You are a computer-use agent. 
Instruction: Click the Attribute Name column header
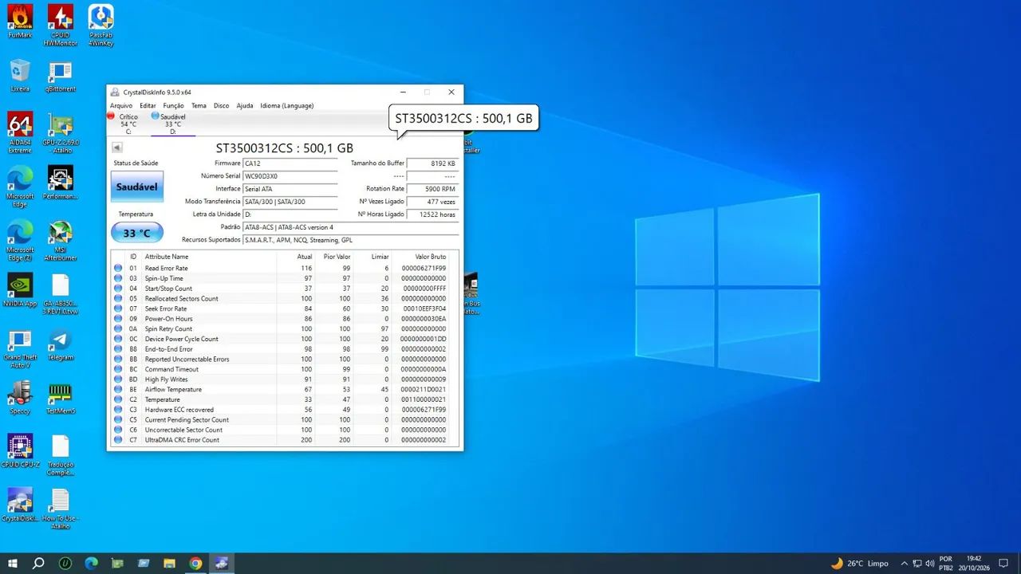[x=208, y=257]
